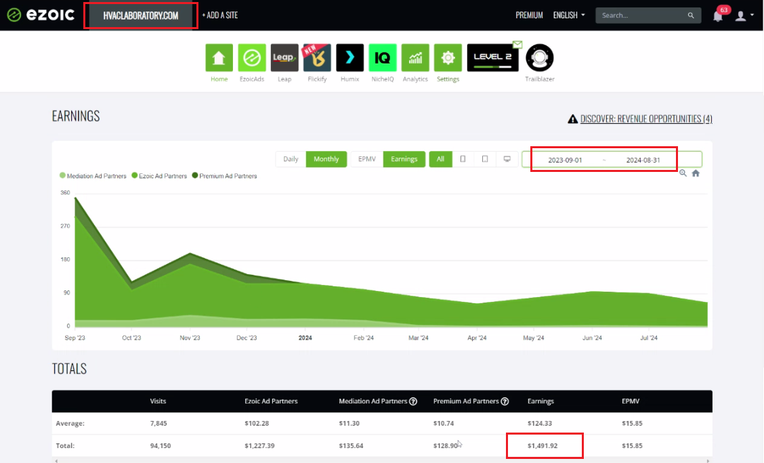
Task: Open the ENGLISH language dropdown
Action: click(x=569, y=15)
